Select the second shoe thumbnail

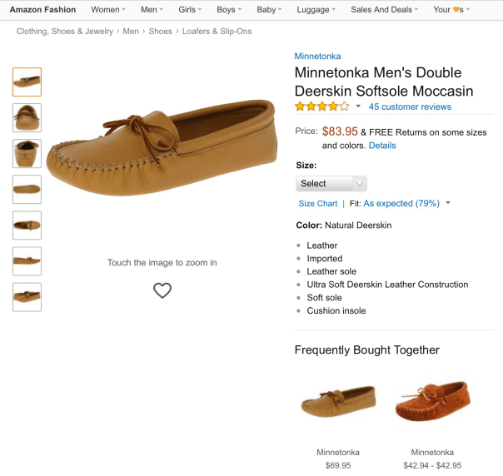tap(27, 117)
